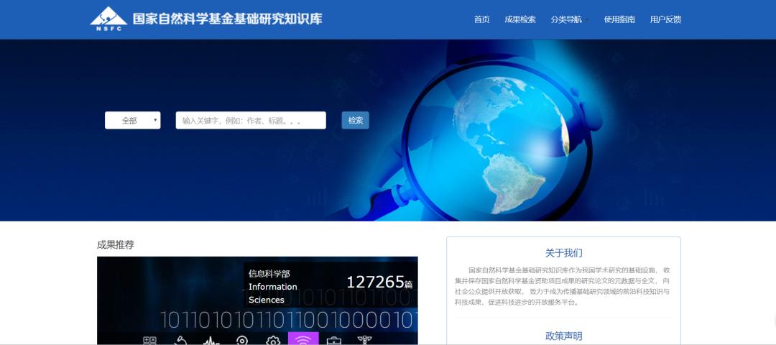776x345 pixels.
Task: Open the 关于我们 heading link
Action: (563, 253)
